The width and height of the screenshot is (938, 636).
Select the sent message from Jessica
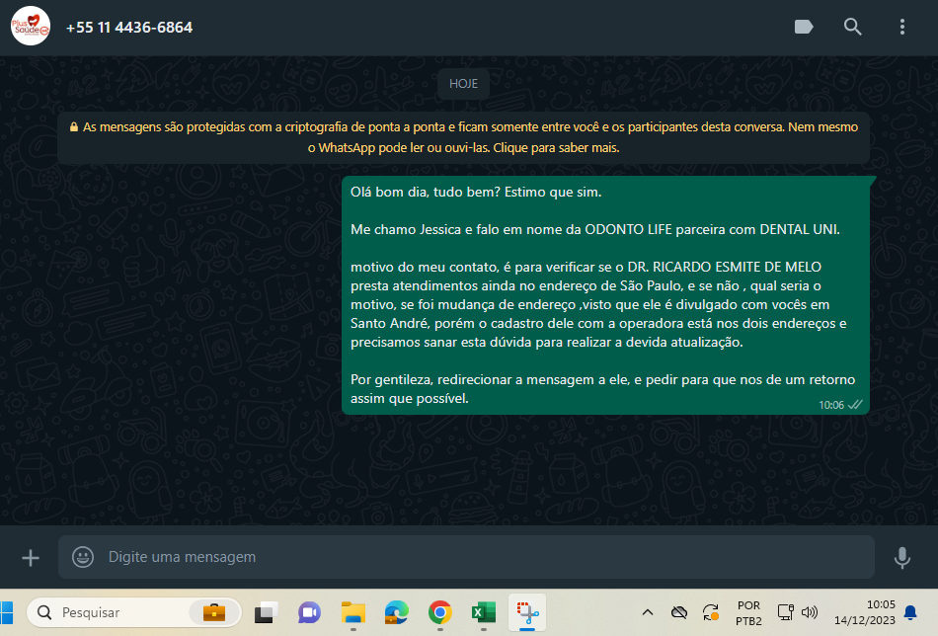coord(605,295)
